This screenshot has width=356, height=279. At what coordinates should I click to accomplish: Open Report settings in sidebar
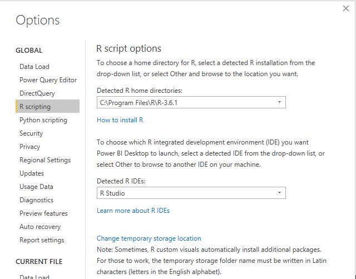[x=42, y=240]
